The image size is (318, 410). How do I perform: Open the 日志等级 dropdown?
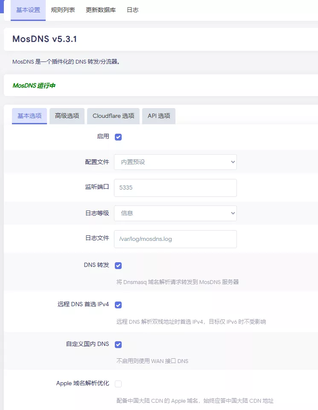pos(175,213)
